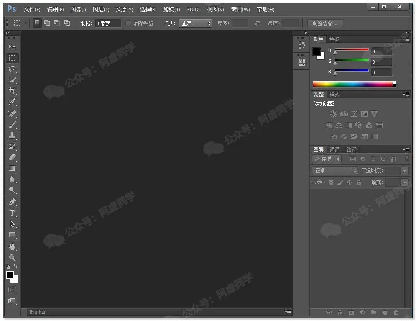Choose New Selection mode
The width and height of the screenshot is (416, 321).
pyautogui.click(x=37, y=23)
